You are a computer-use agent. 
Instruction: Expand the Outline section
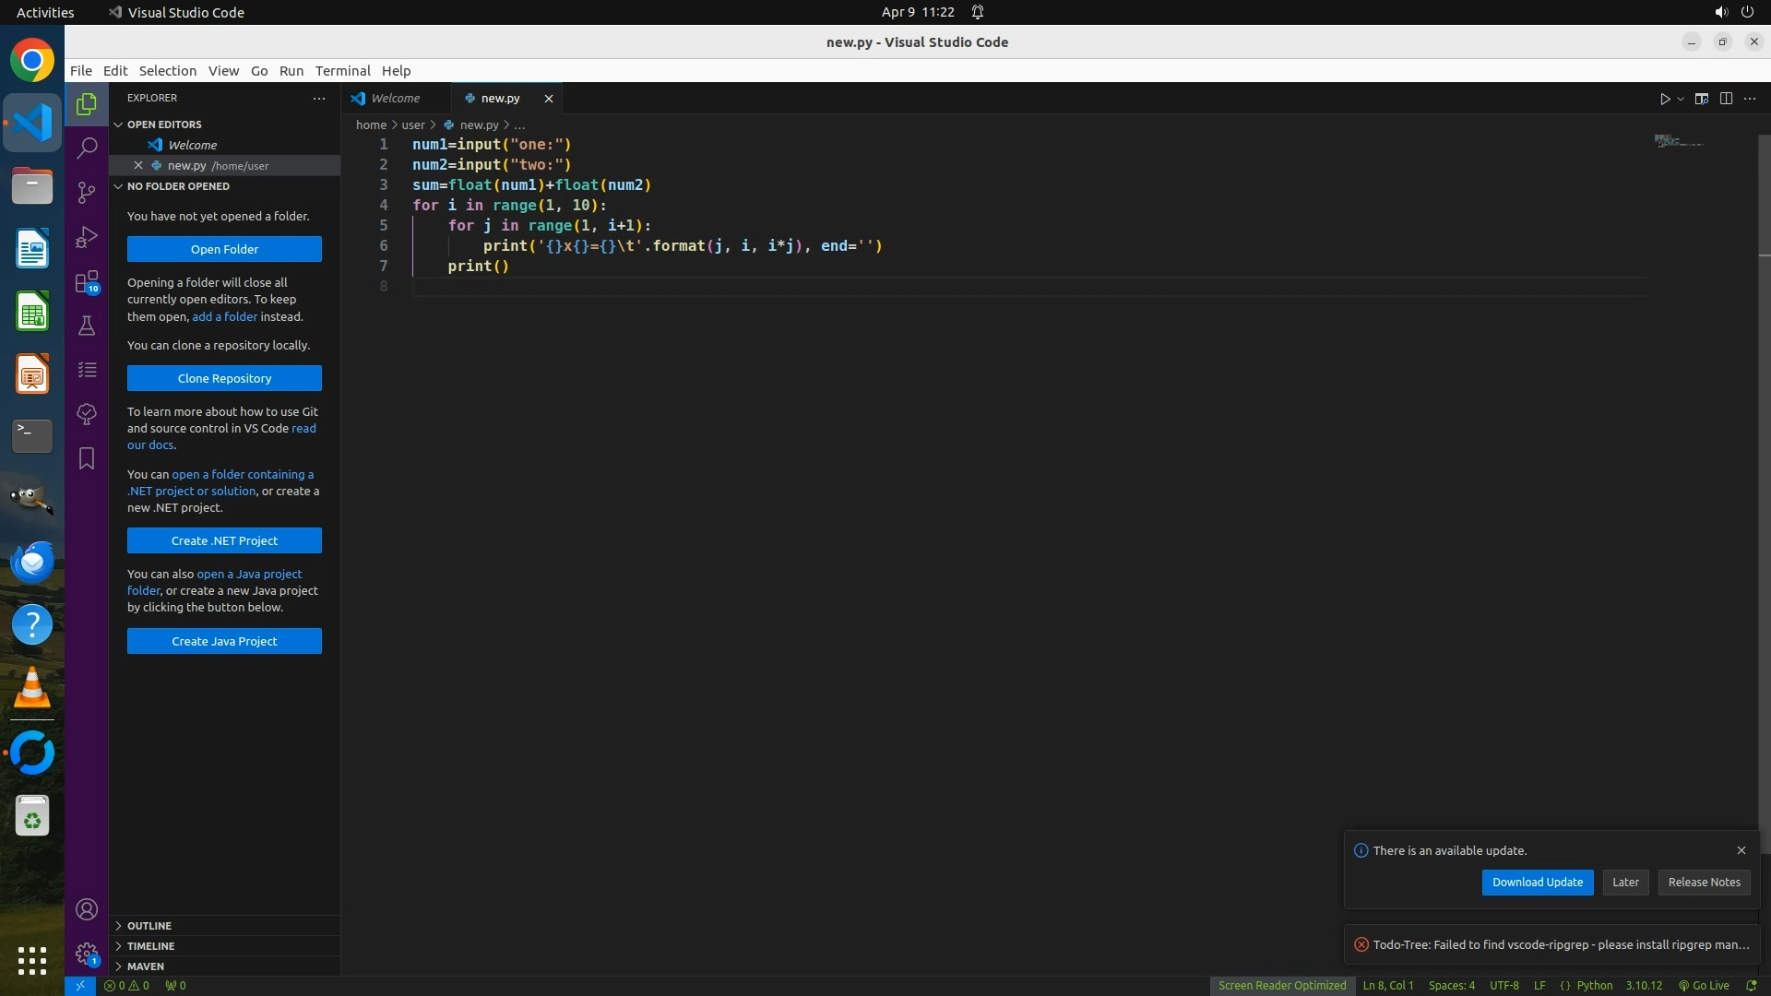149,926
